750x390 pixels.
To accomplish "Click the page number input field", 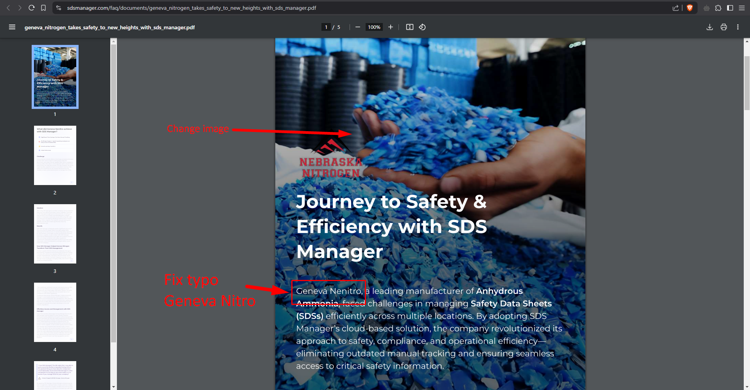I will click(x=326, y=27).
